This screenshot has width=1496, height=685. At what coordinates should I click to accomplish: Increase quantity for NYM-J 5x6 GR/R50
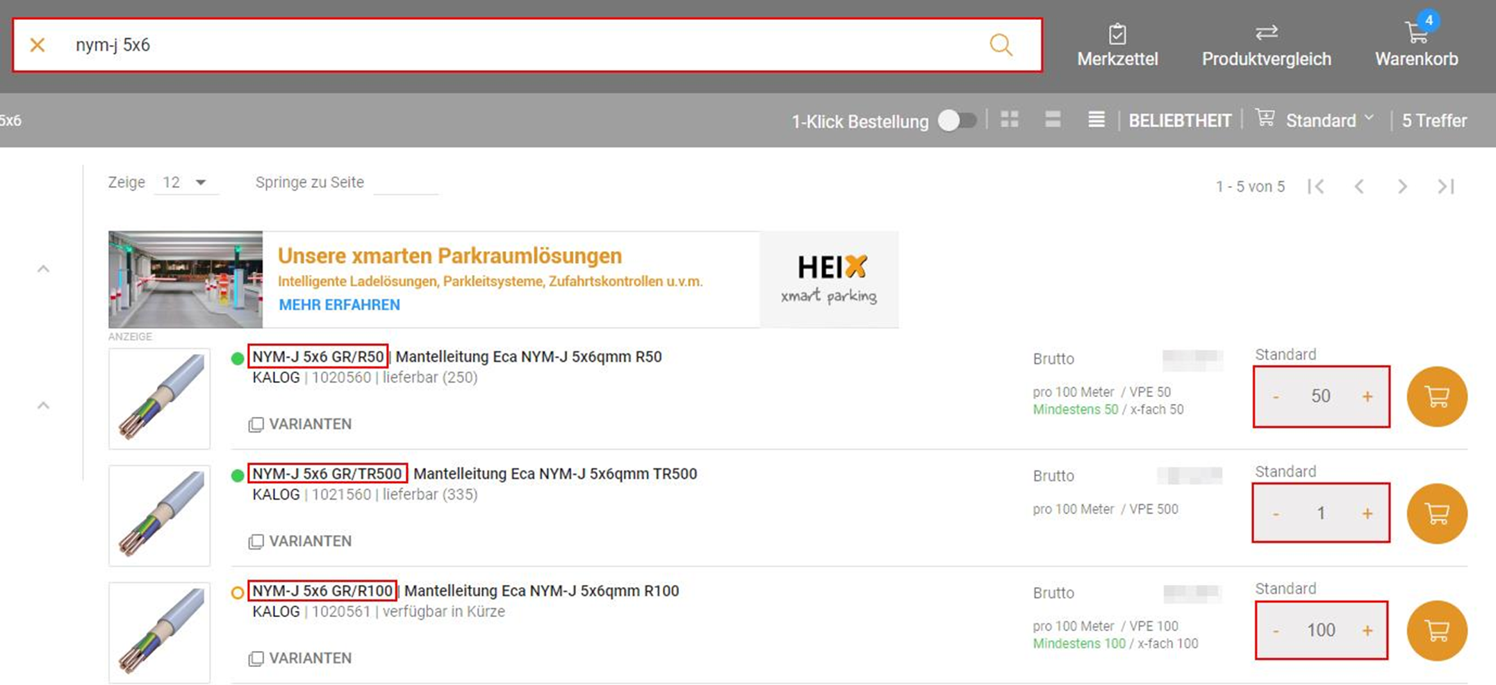(1367, 396)
